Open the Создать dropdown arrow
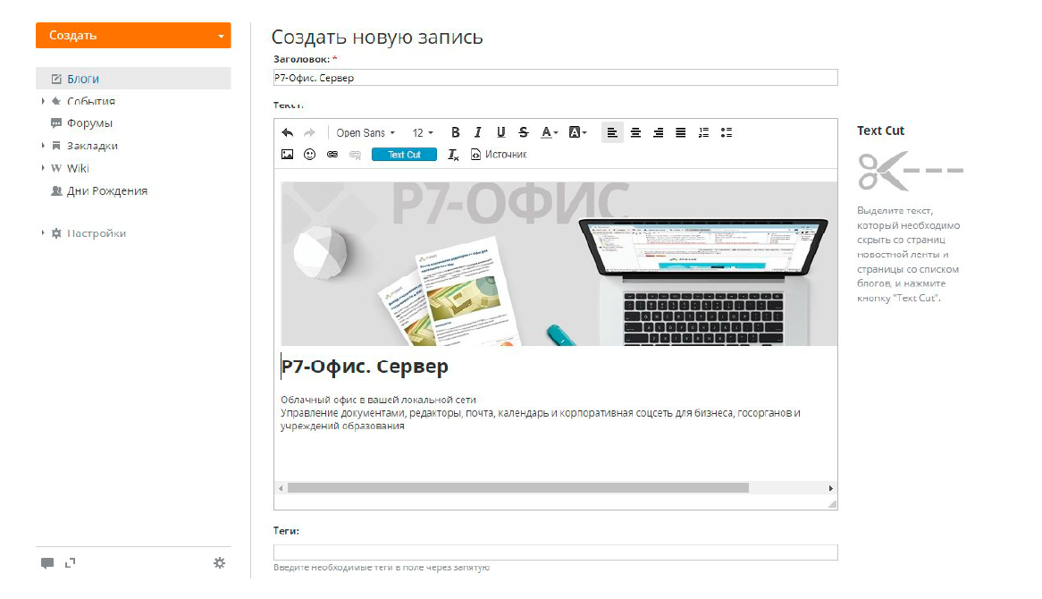Screen dimensions: 1042x599 tap(222, 36)
